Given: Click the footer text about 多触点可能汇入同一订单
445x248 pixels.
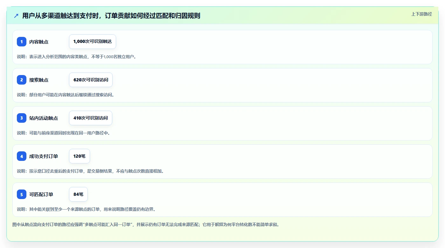Looking at the screenshot, I should 146,224.
